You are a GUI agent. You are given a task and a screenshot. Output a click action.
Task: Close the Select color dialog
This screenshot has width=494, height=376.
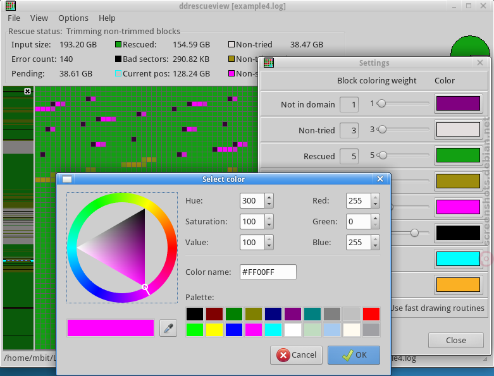point(380,179)
